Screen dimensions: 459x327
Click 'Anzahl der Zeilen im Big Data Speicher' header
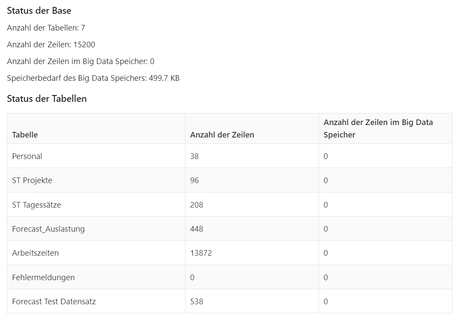(378, 128)
